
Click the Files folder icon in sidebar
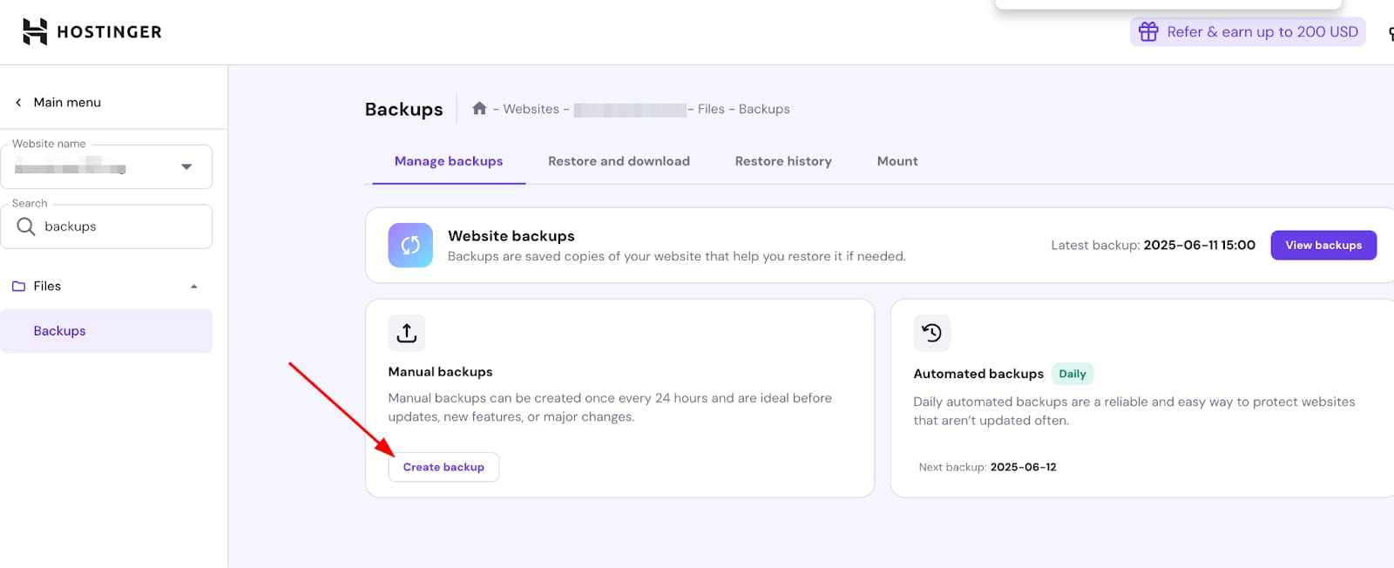18,287
